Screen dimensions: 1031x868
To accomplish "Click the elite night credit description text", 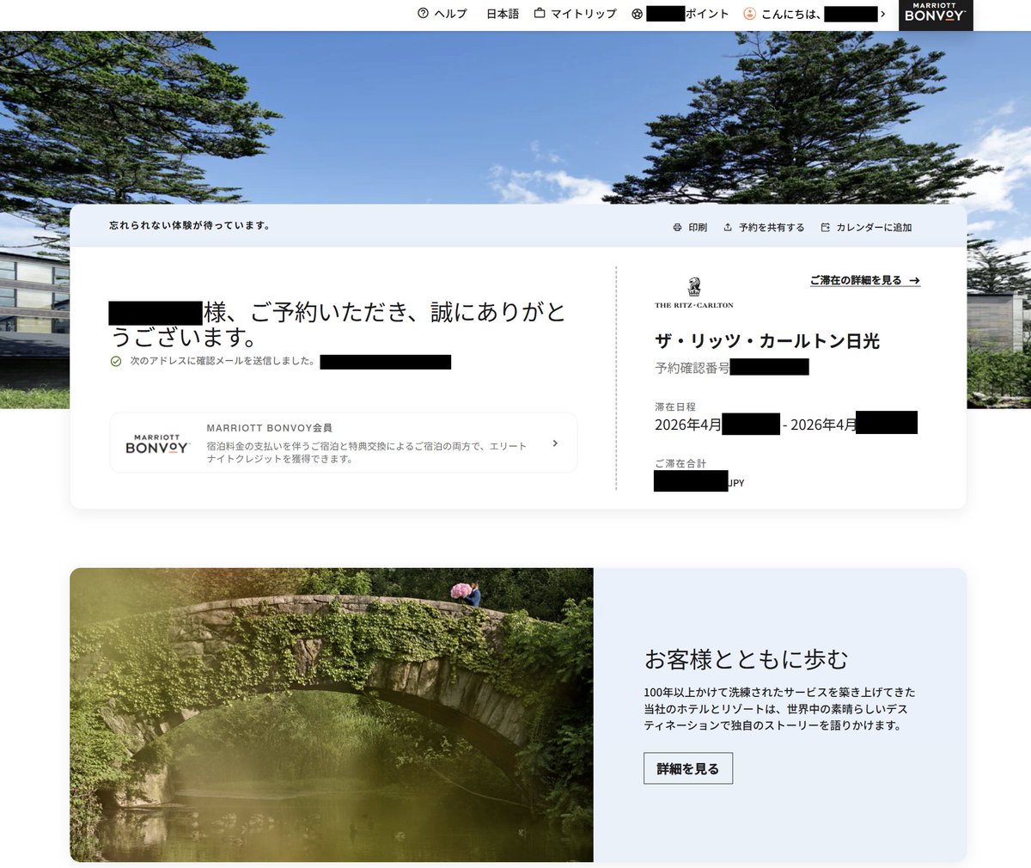I will click(367, 453).
